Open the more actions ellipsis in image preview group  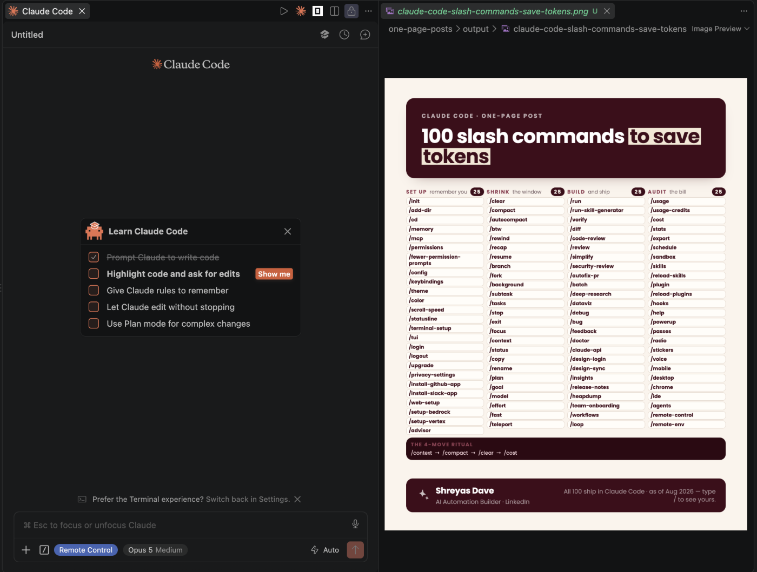coord(744,11)
